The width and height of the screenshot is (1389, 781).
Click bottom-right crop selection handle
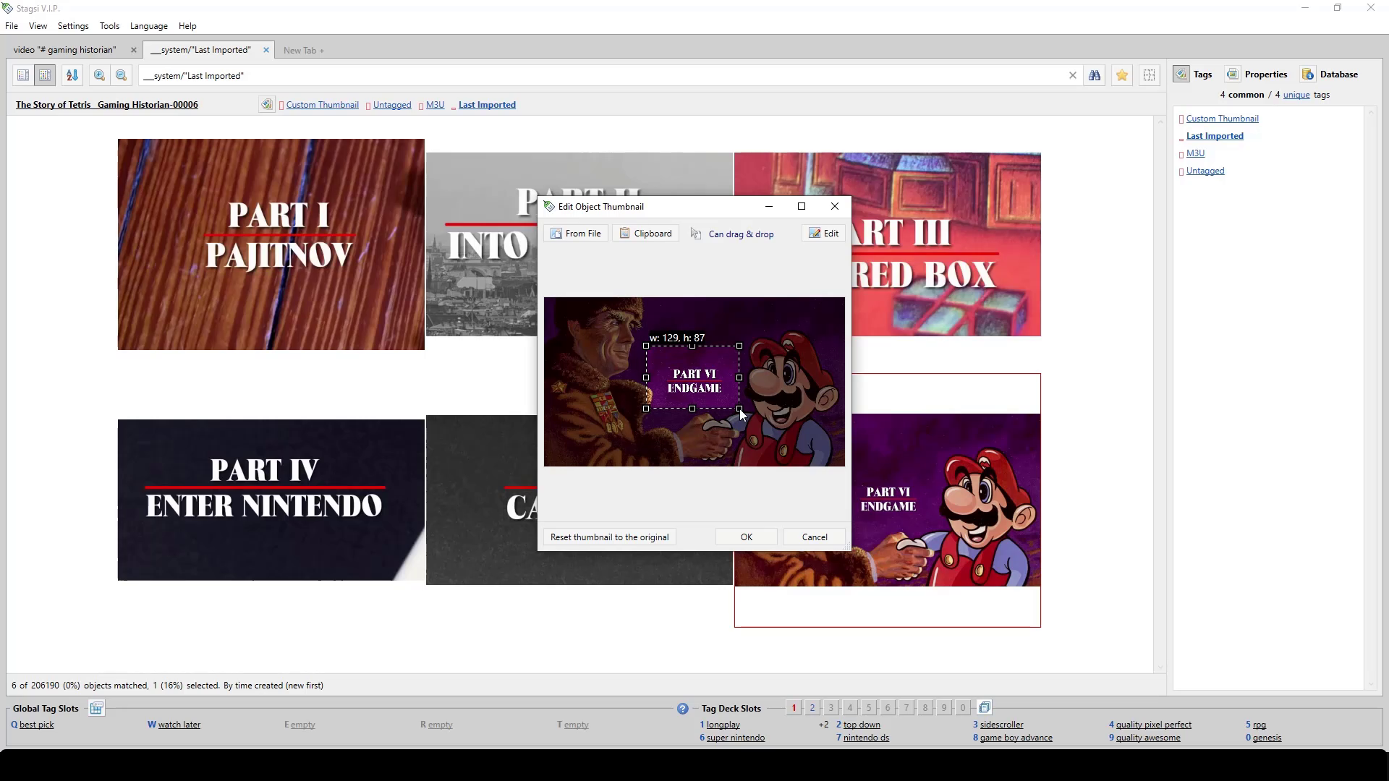click(x=739, y=409)
